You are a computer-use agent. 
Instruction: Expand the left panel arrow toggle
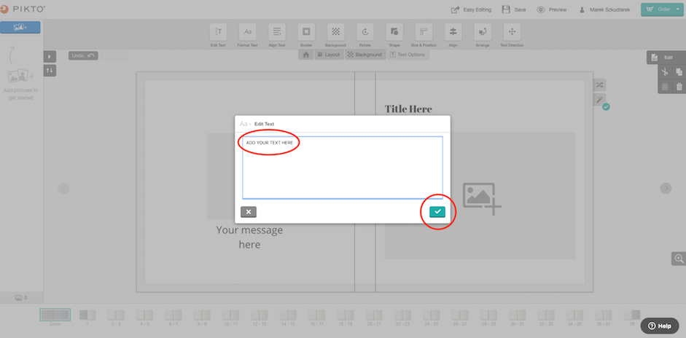tap(50, 56)
